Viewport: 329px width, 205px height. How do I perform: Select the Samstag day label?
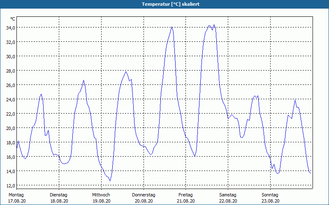pos(228,195)
